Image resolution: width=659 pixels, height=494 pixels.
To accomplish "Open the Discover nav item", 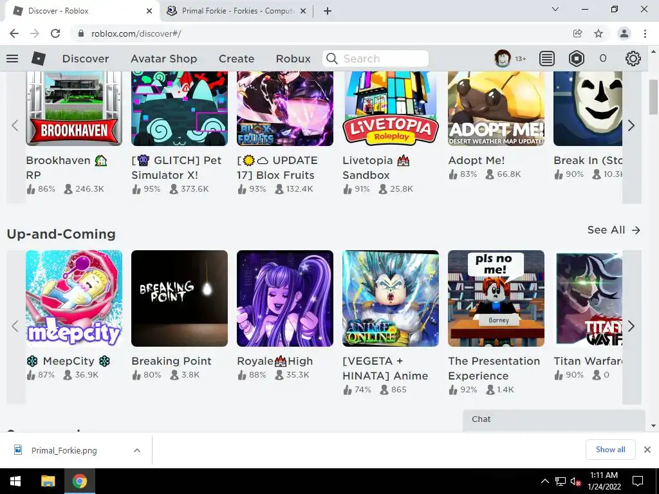I will (x=86, y=59).
